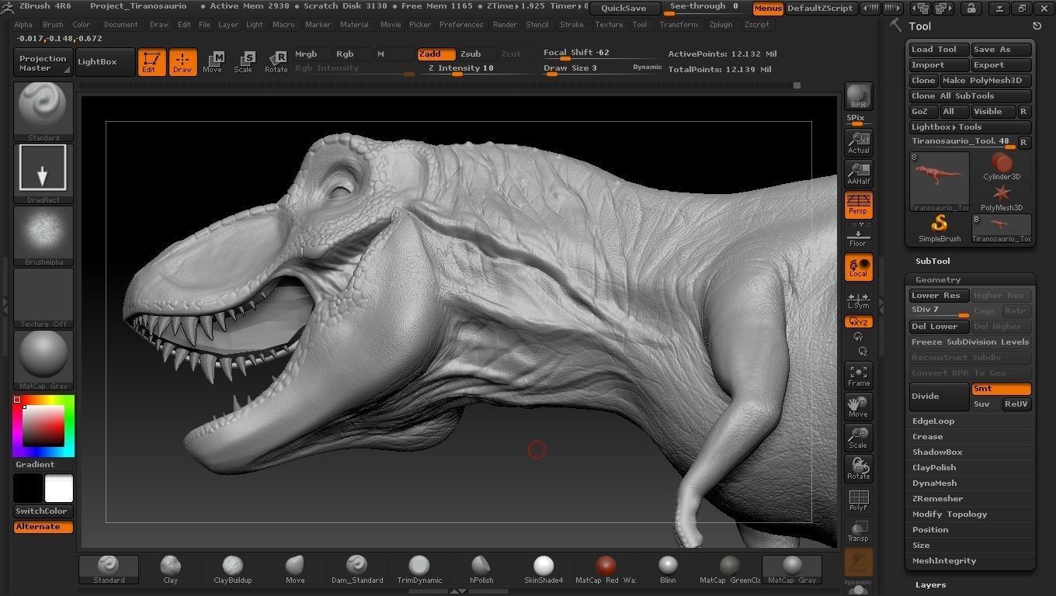Select the Draw mode button
Viewport: 1056px width, 596px height.
coord(182,62)
